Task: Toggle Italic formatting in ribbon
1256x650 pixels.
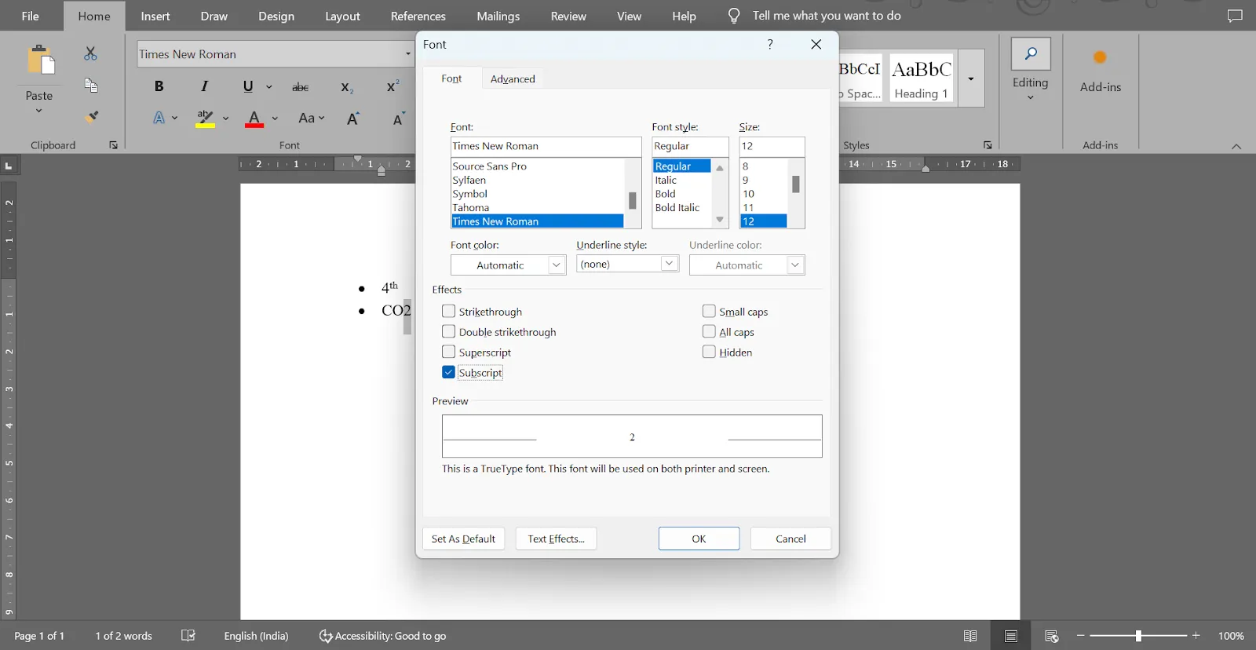Action: [204, 86]
